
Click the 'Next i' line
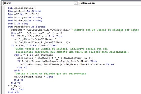(19, 71)
